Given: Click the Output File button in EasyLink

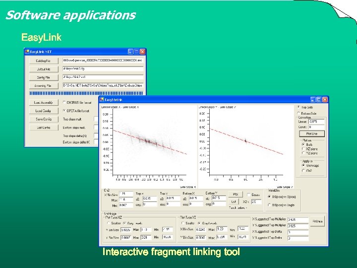Looking at the screenshot, I should click(x=44, y=69).
